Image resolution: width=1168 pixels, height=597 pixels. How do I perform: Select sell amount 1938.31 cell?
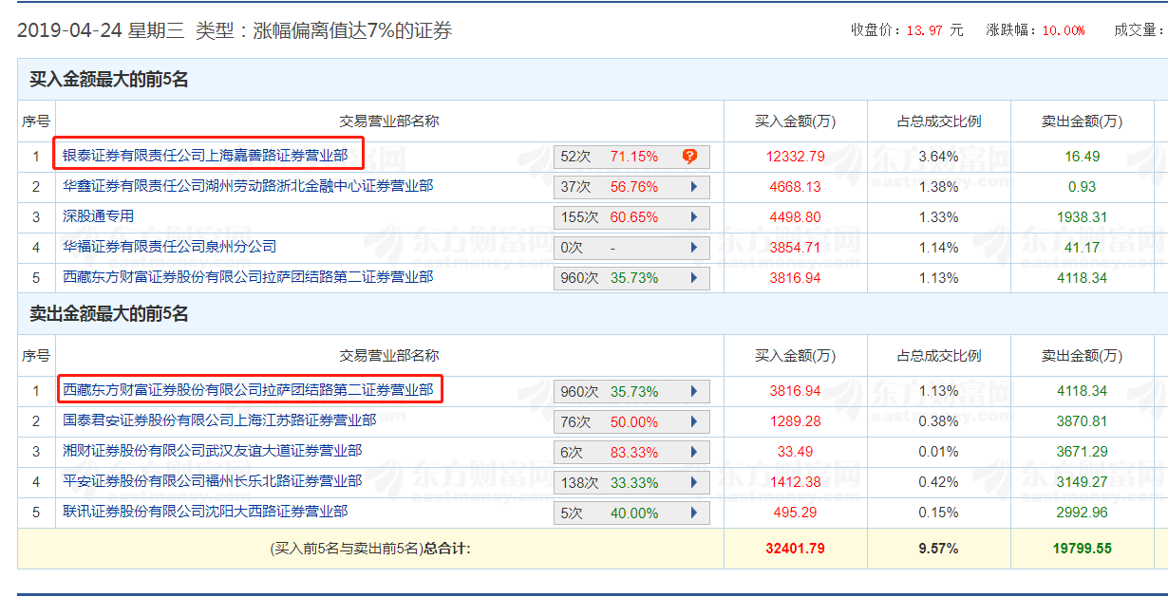point(1082,217)
